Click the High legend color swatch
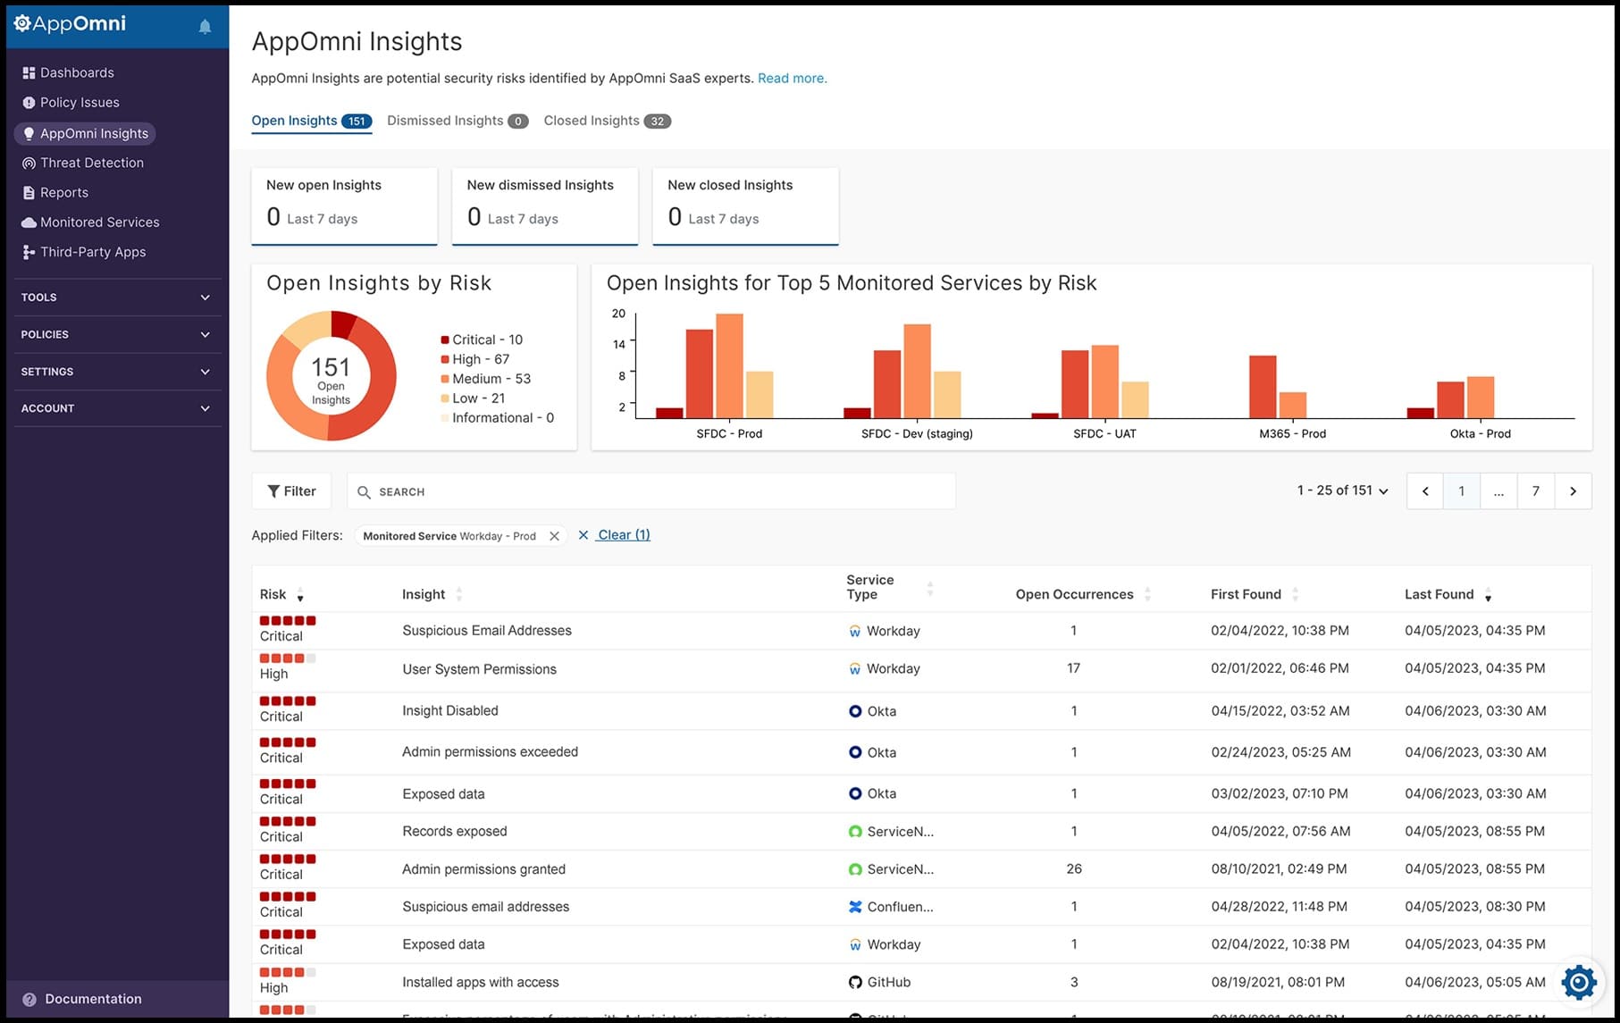This screenshot has width=1620, height=1023. pos(444,359)
